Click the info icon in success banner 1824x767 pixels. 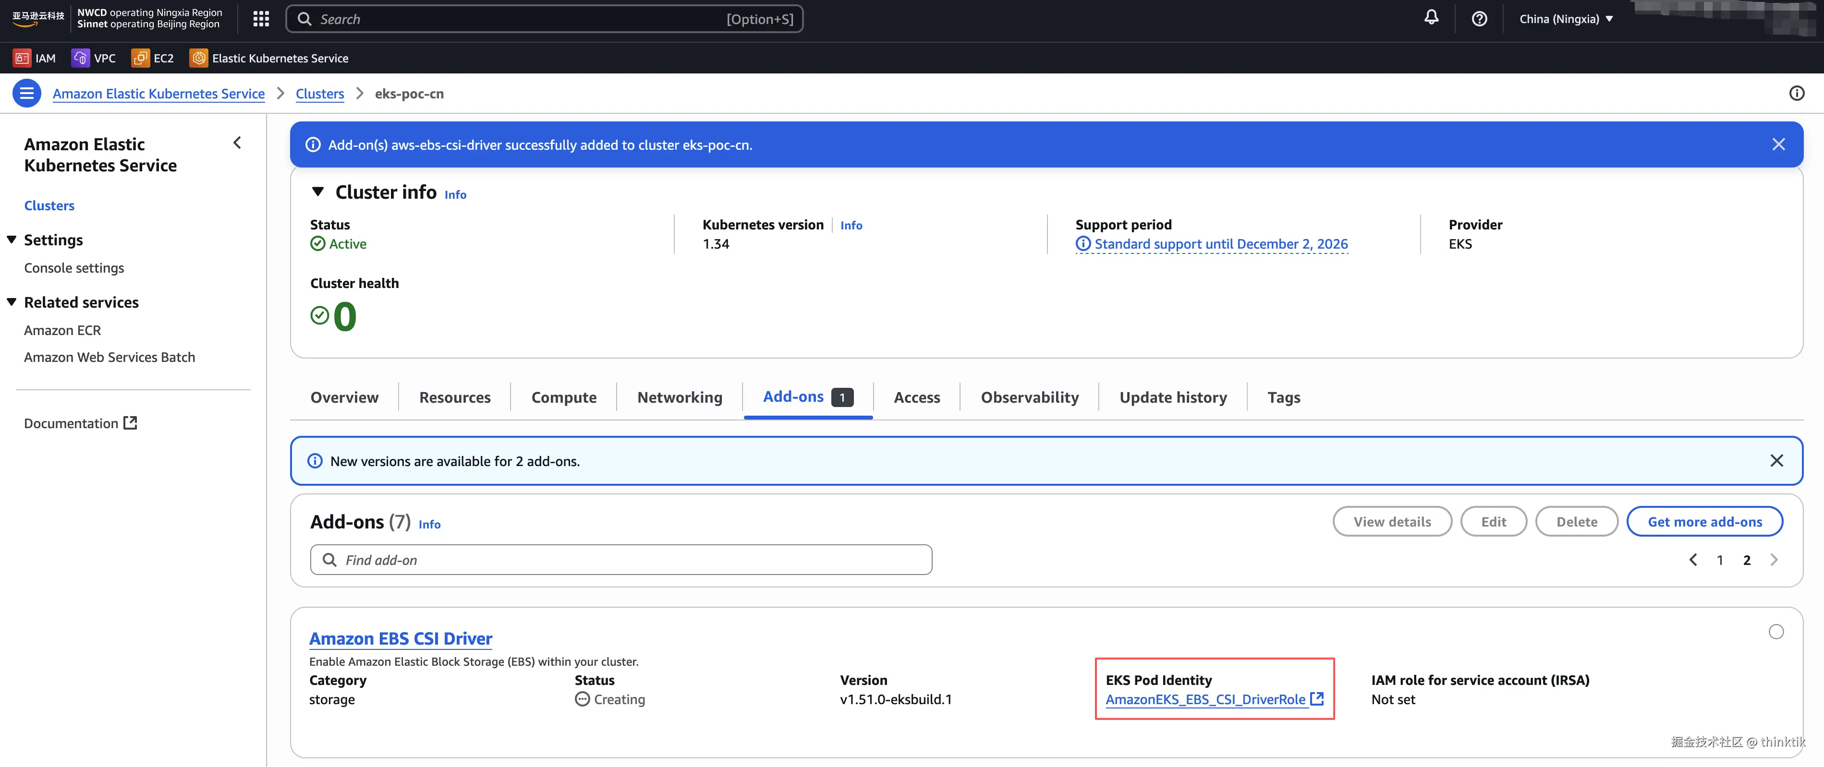tap(313, 144)
